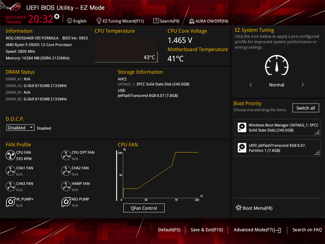
Task: Click the language globe icon
Action: [70, 21]
